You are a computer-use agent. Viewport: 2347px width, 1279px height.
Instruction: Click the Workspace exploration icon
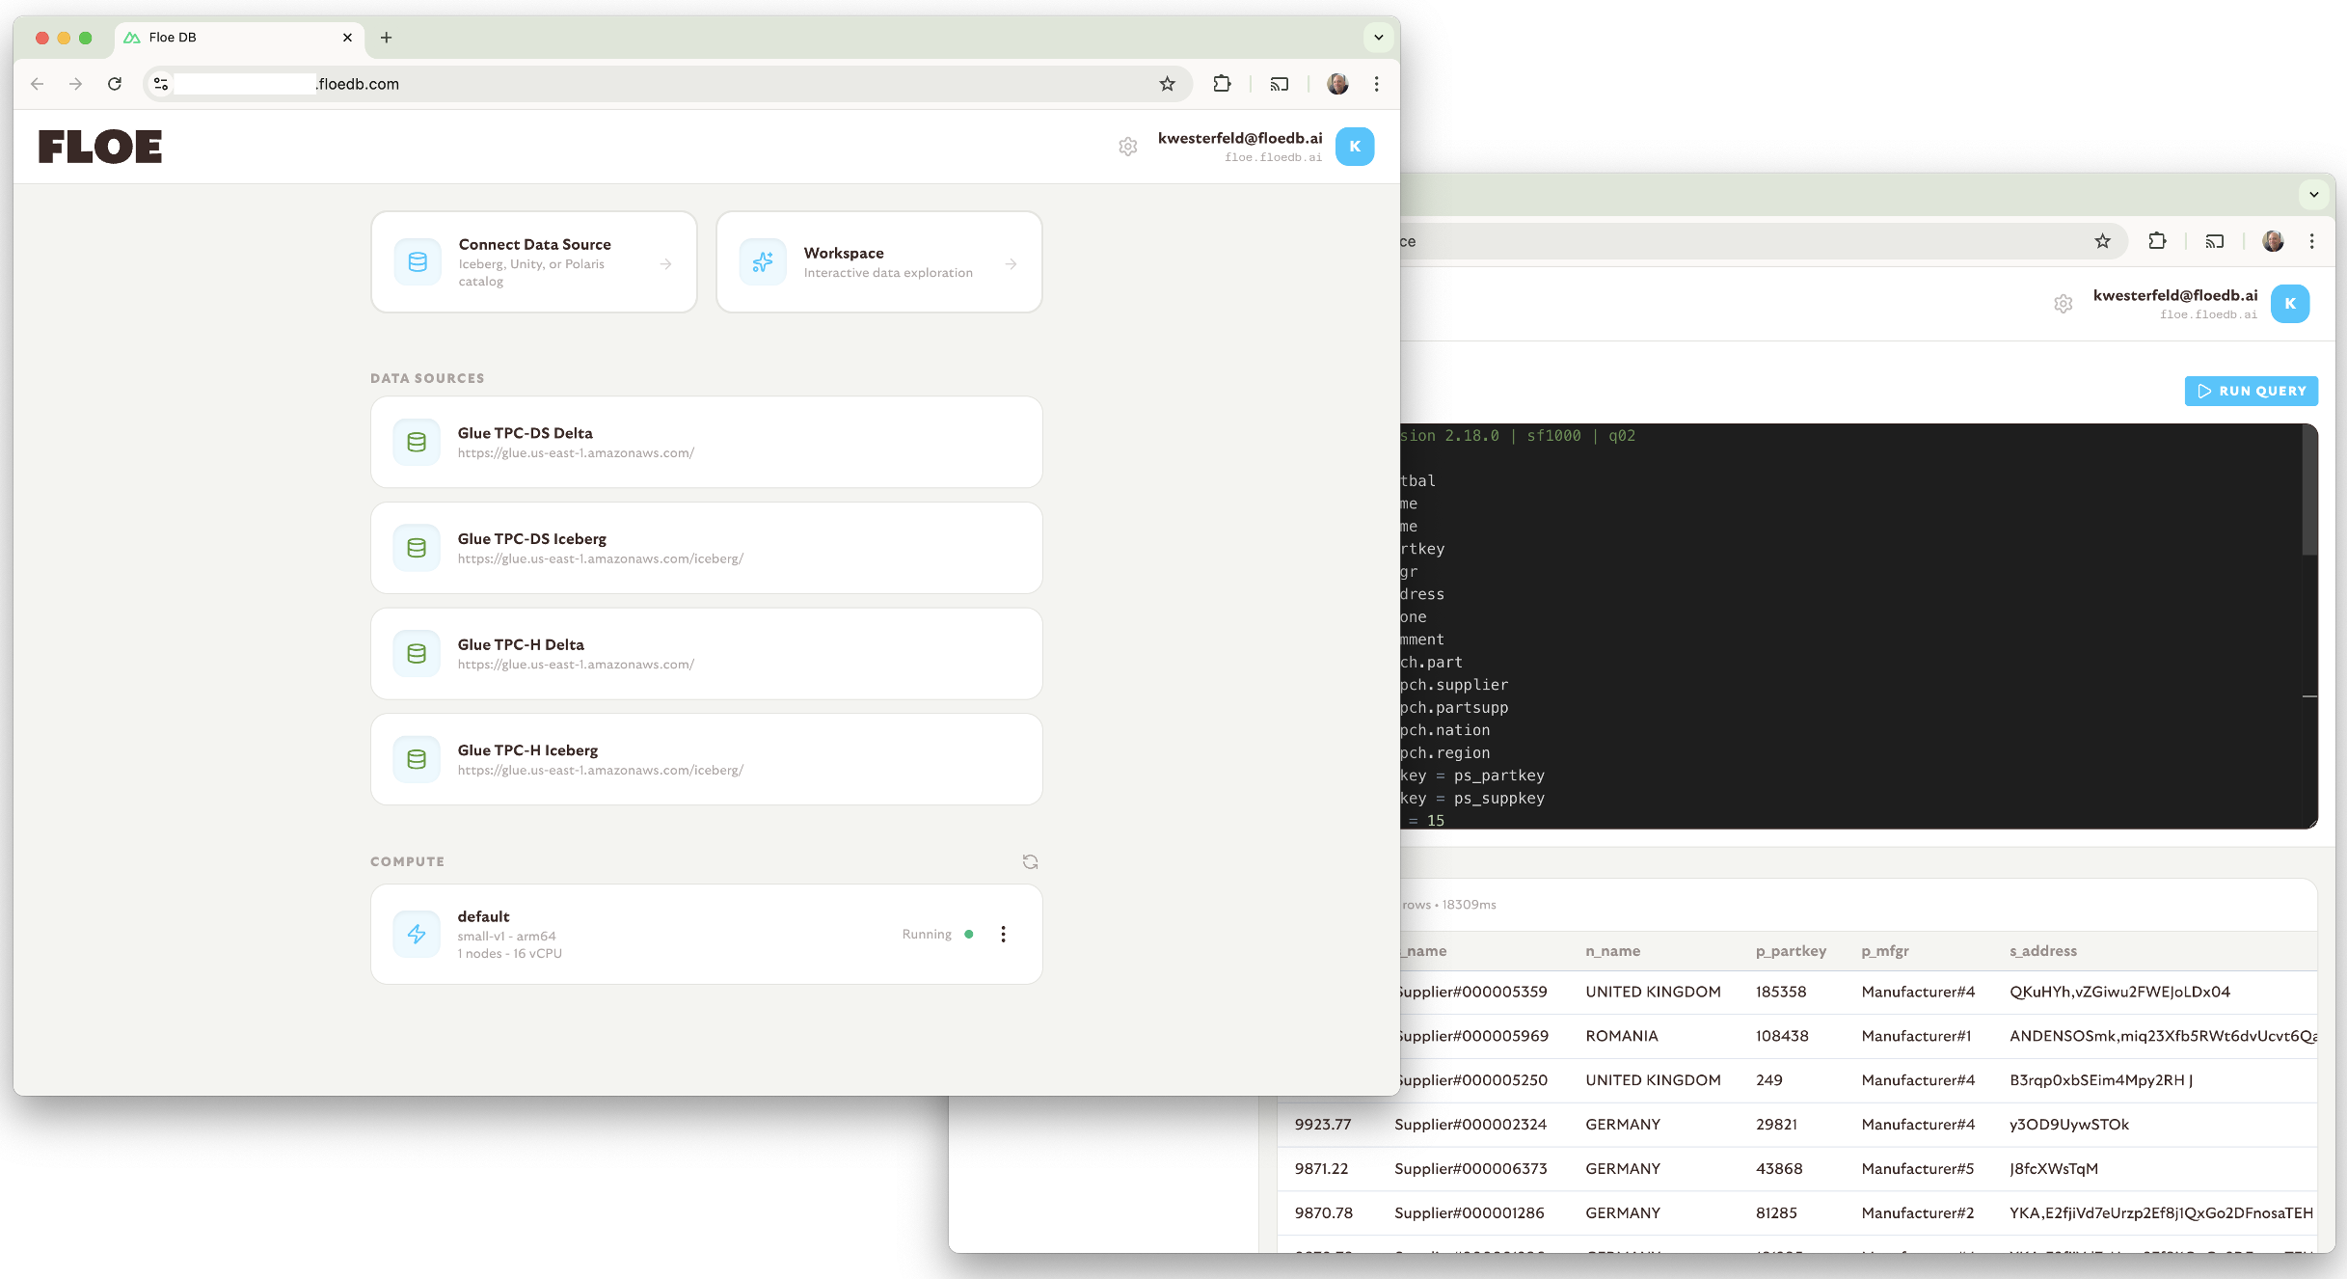(762, 261)
